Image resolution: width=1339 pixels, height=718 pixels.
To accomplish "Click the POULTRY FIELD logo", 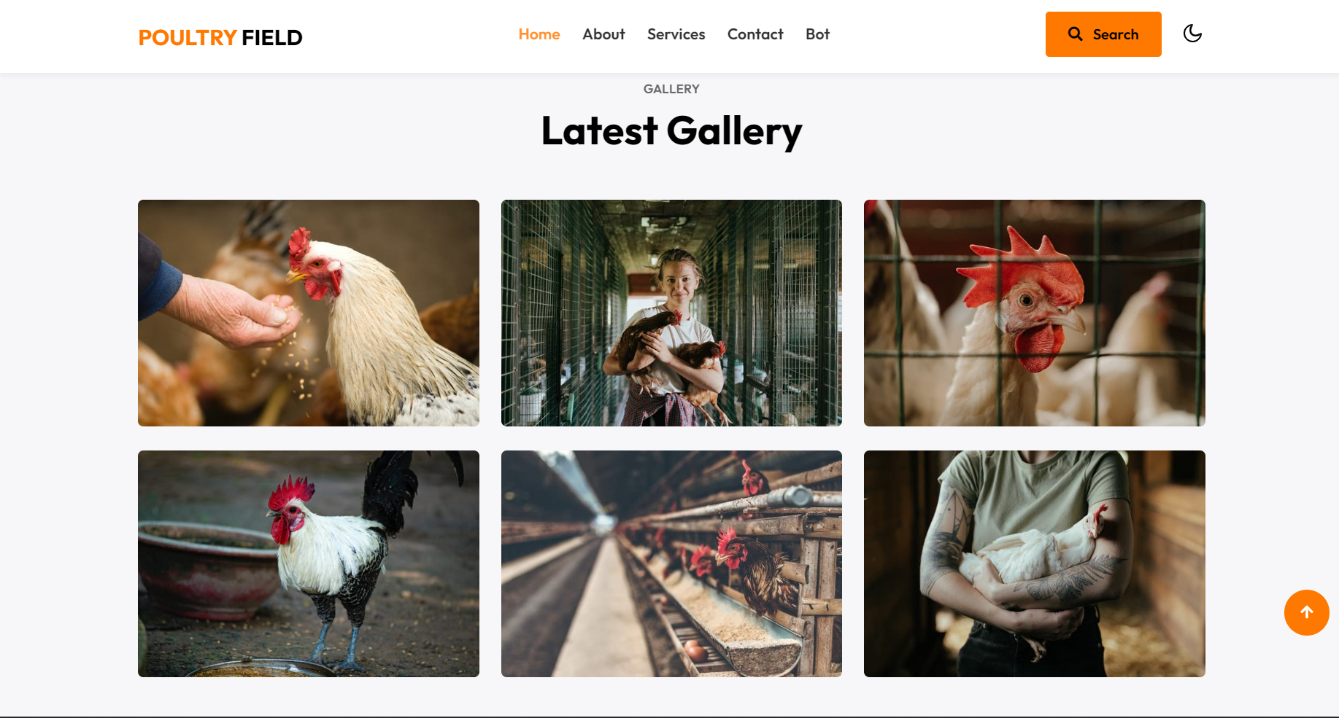I will [220, 37].
